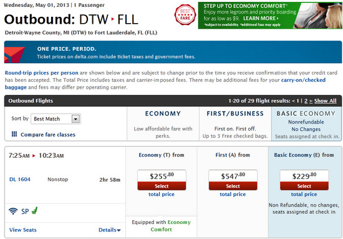343x239 pixels.
Task: Click the green Economy Comfort seat icon
Action: coord(34,211)
